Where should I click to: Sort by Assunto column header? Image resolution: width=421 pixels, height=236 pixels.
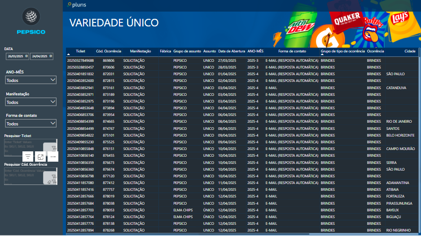[x=210, y=51]
